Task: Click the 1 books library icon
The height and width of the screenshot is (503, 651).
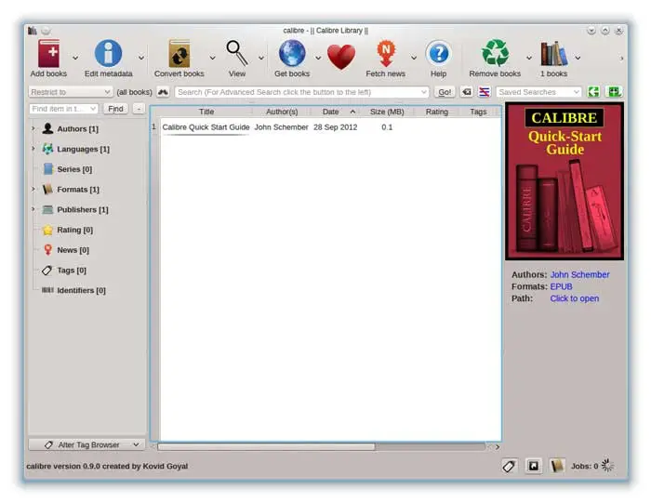Action: (x=553, y=54)
